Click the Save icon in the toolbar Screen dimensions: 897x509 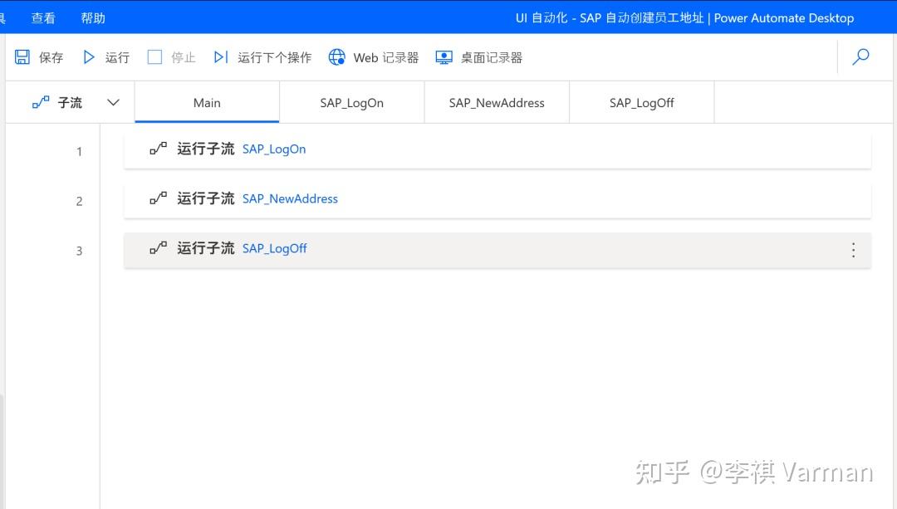coord(22,56)
